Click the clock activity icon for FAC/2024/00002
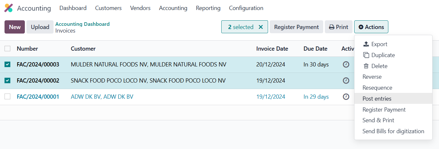 346,81
